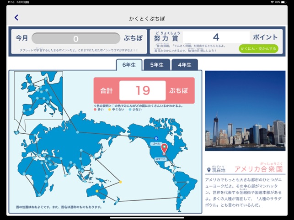
Task: Open the New York skyline photo
Action: tap(245, 110)
